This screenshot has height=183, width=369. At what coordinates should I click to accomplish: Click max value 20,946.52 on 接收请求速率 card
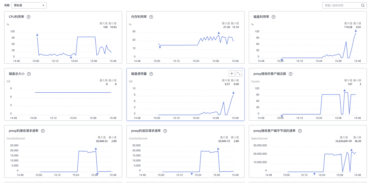click(102, 141)
